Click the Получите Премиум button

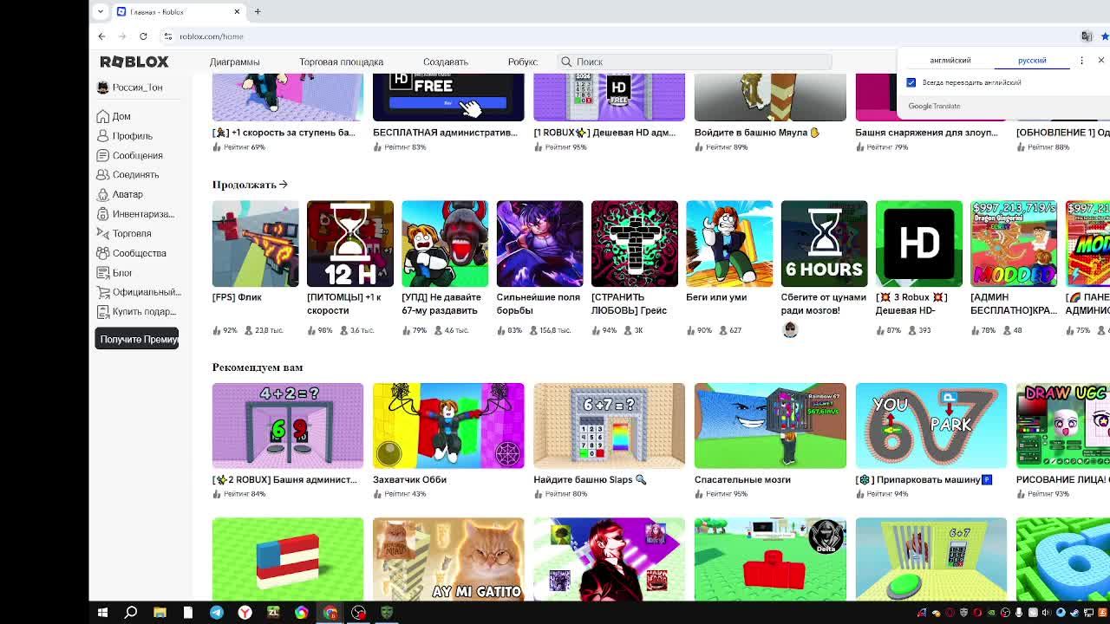137,339
